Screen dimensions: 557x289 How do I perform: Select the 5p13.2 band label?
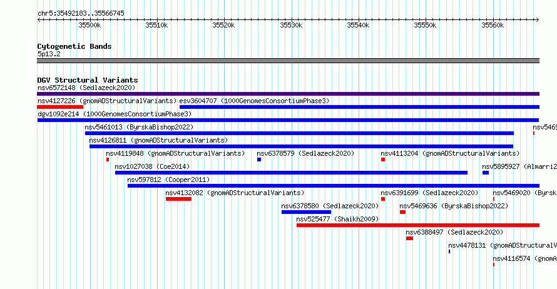49,54
